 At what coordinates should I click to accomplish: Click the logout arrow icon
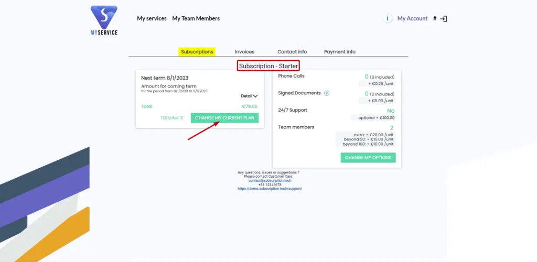click(444, 19)
